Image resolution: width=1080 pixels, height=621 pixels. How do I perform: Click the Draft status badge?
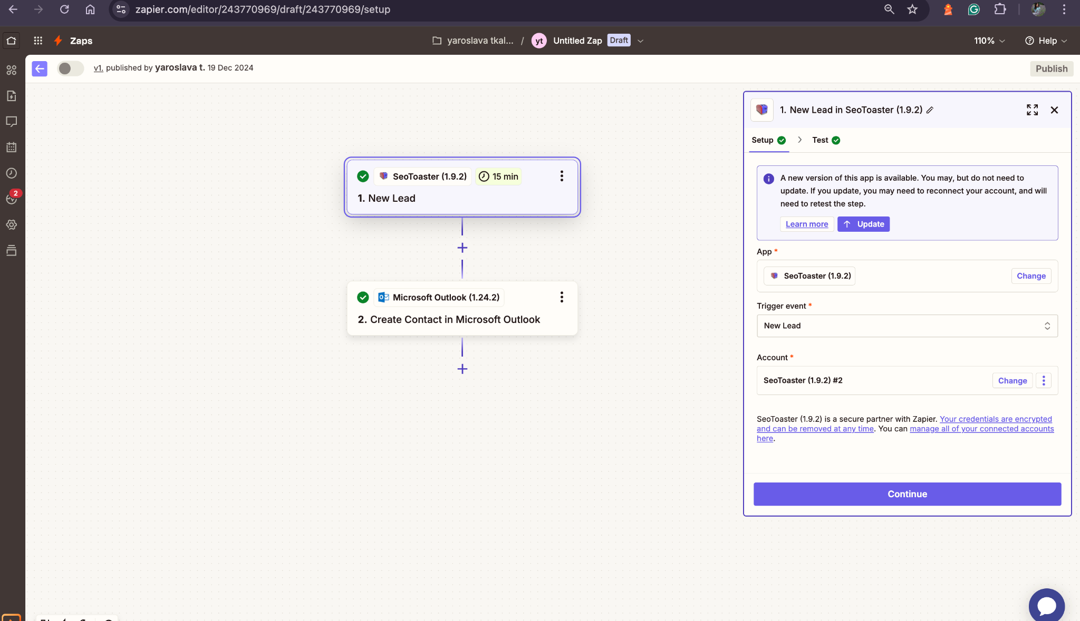click(619, 41)
